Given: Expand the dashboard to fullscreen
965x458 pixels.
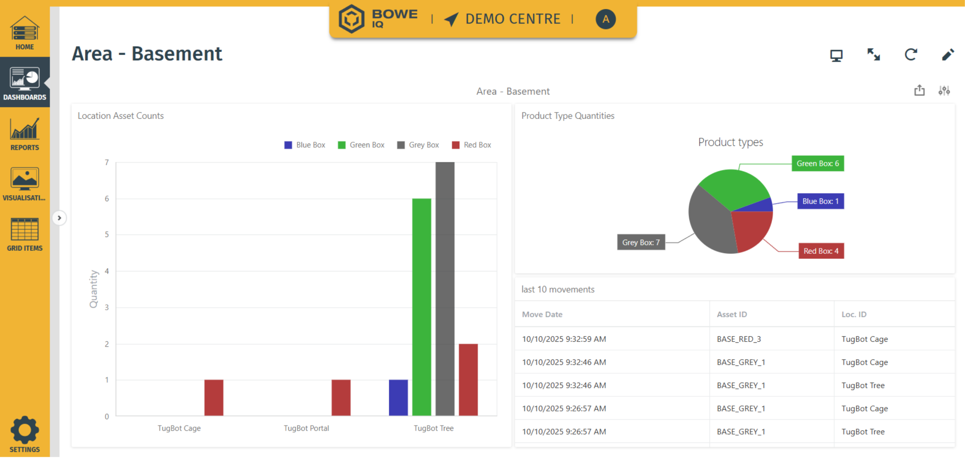Looking at the screenshot, I should tap(873, 55).
